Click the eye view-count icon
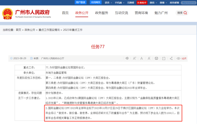 click(x=178, y=58)
